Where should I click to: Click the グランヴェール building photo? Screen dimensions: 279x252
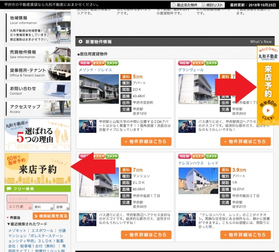pyautogui.click(x=198, y=89)
